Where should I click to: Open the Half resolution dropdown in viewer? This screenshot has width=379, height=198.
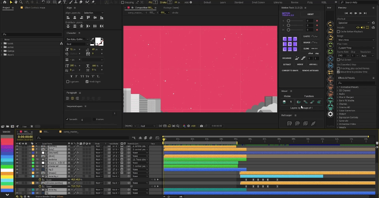click(148, 126)
